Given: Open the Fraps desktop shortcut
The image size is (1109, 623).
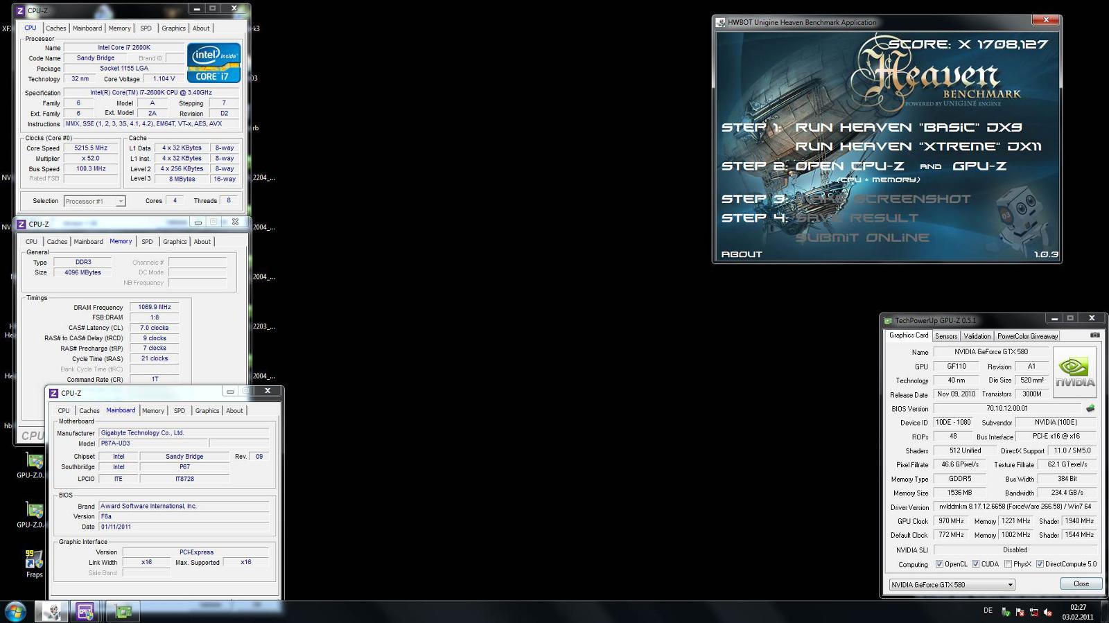Looking at the screenshot, I should click(34, 559).
